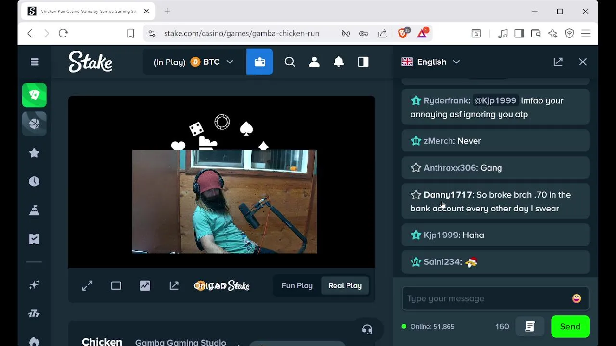Toggle game fullscreen mode
This screenshot has height=346, width=616.
point(87,286)
